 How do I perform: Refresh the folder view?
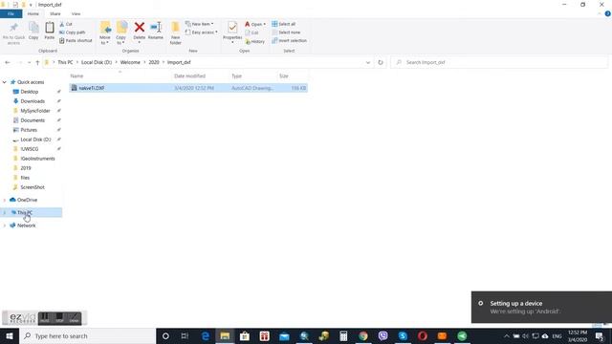tap(381, 62)
